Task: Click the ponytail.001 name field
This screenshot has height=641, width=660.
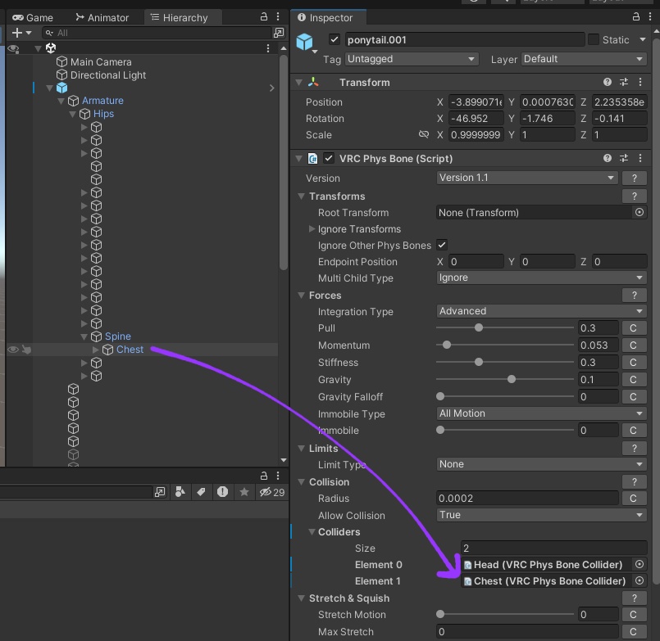Action: coord(465,39)
